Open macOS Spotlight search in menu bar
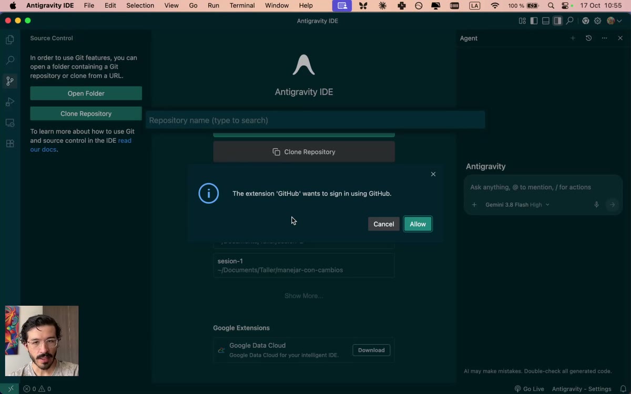The image size is (631, 394). [x=551, y=6]
